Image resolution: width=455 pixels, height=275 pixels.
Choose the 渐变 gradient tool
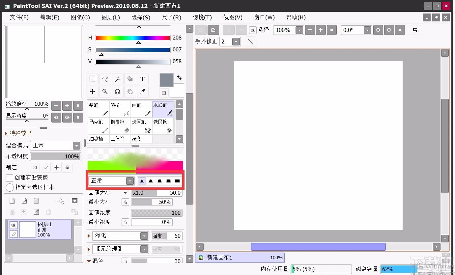141,139
